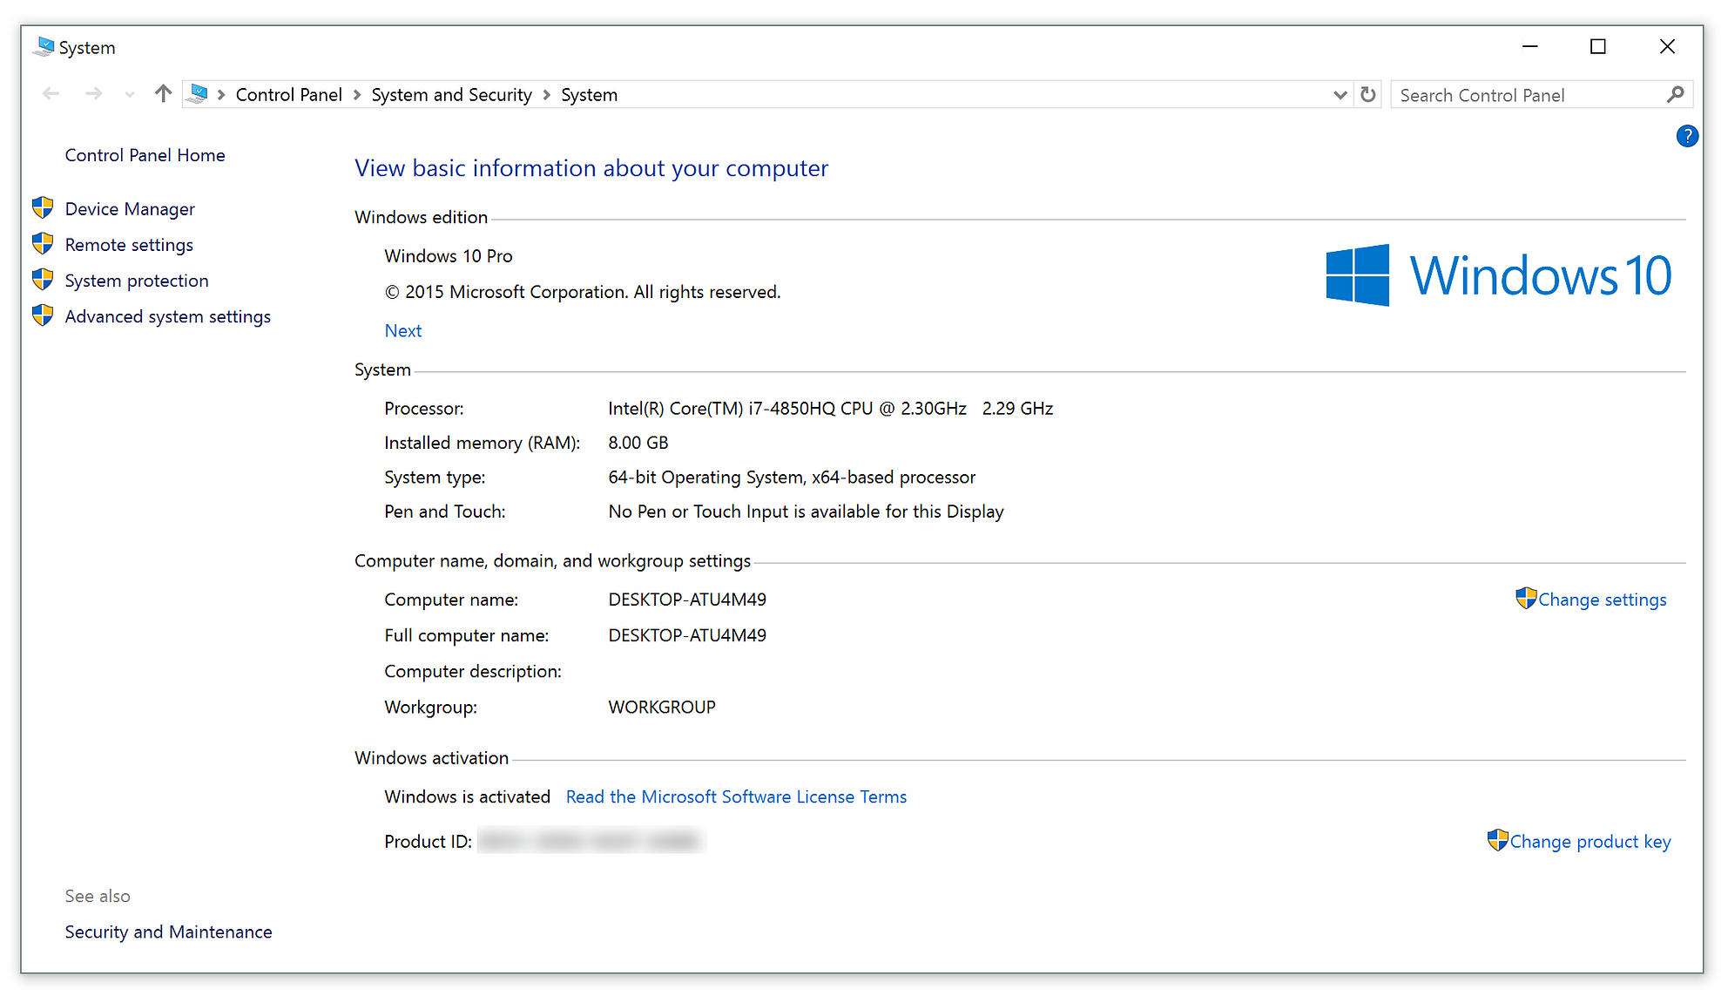Click the 64-bit Operating System text
Screen dimensions: 1728x1003
792,478
